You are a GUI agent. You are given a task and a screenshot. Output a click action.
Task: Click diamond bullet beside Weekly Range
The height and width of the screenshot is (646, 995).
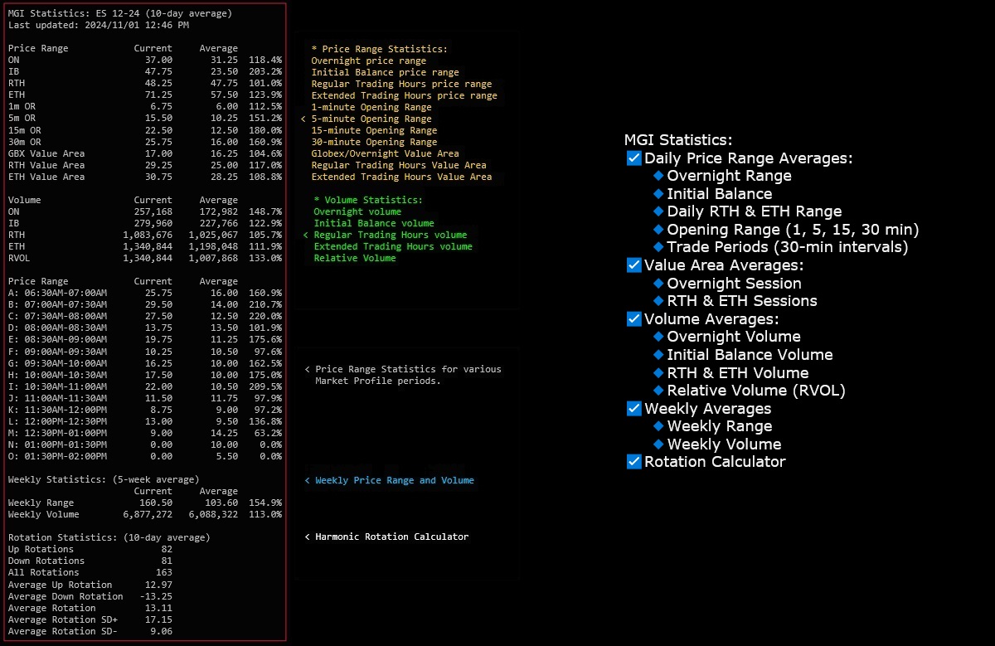pyautogui.click(x=658, y=425)
